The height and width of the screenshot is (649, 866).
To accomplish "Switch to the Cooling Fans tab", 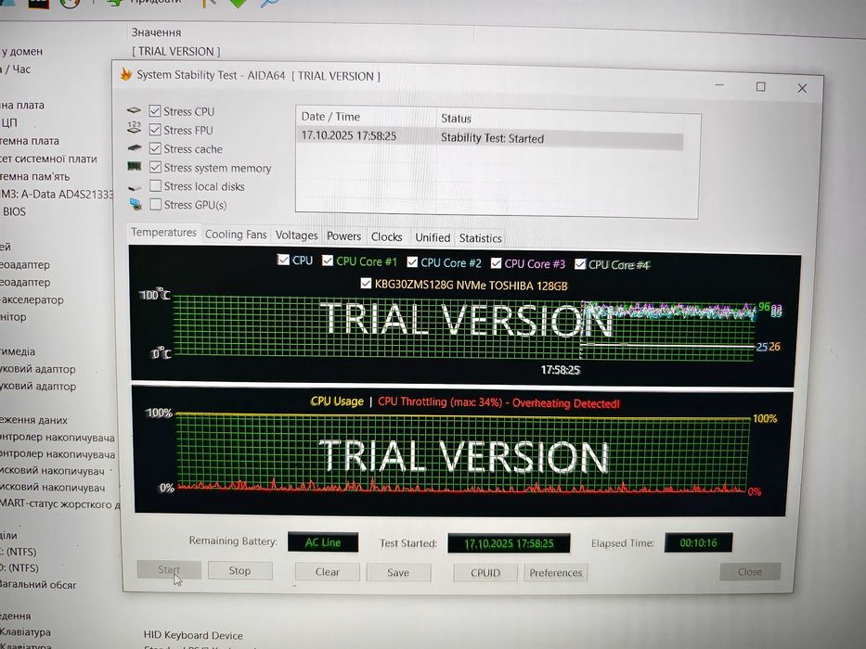I will [x=236, y=234].
